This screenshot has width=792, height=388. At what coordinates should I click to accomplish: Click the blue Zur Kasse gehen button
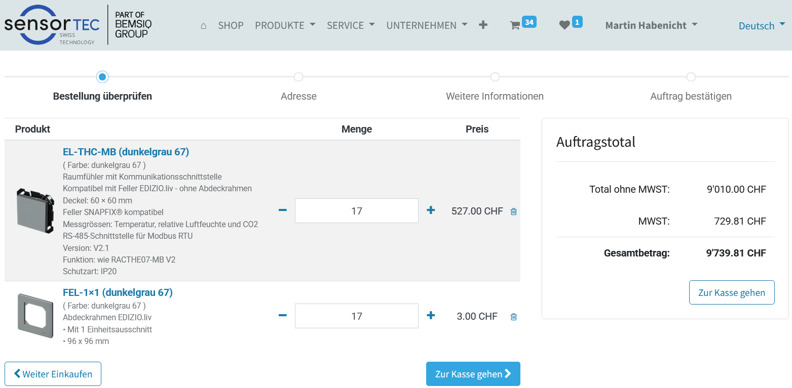473,374
